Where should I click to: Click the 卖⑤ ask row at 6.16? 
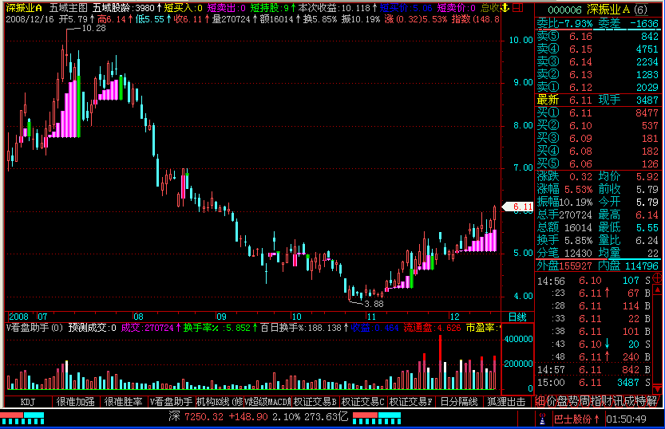click(x=598, y=37)
